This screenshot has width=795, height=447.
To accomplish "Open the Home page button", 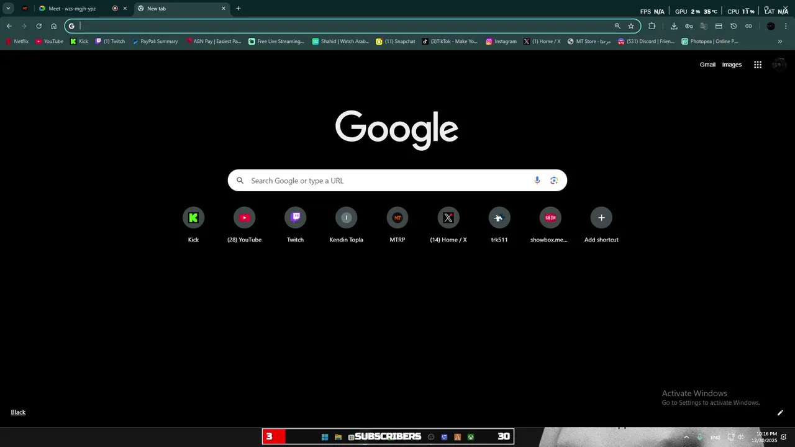I will 53,26.
